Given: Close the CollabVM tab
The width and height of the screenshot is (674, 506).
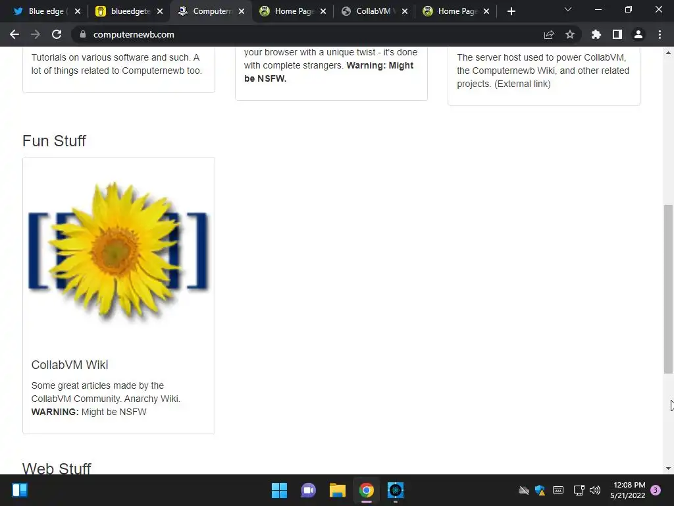Looking at the screenshot, I should (405, 11).
